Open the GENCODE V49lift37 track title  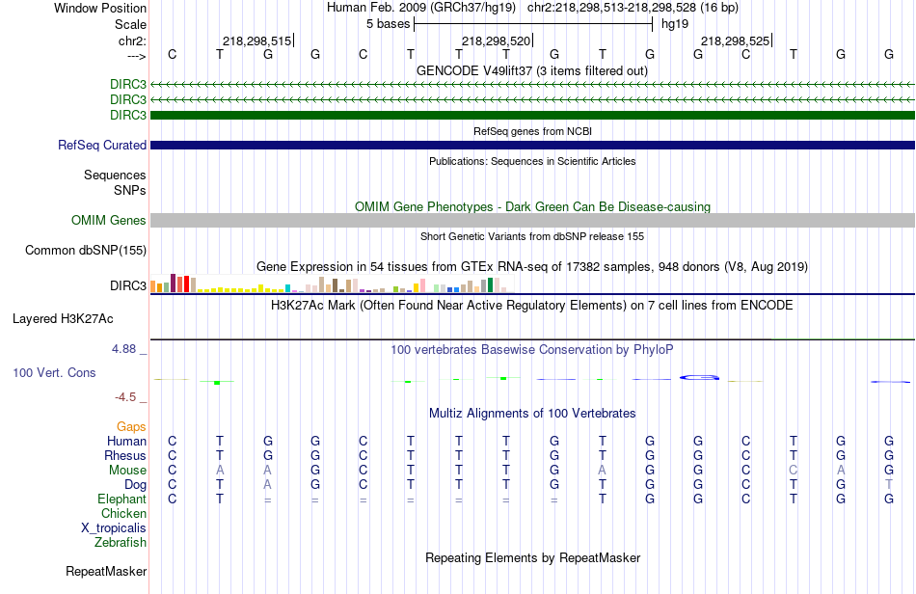pyautogui.click(x=532, y=71)
